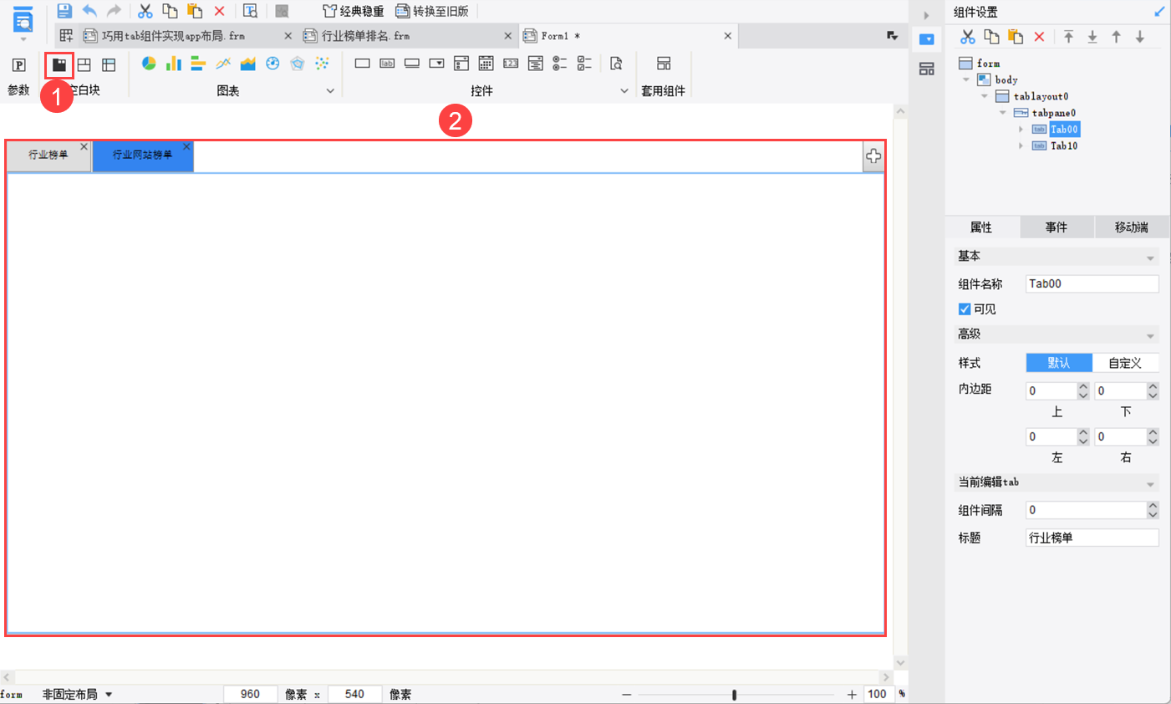Delete the selected component in 组件设置 panel
This screenshot has height=704, width=1171.
coord(1039,37)
